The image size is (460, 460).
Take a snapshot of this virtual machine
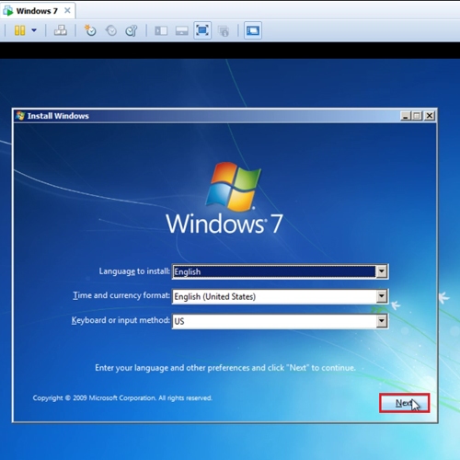[x=90, y=30]
